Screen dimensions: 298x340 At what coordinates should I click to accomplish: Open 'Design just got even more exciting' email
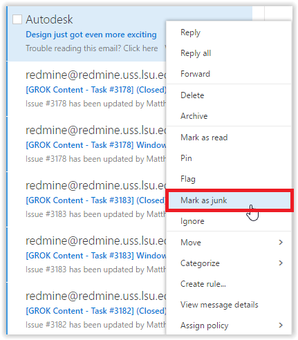pos(91,35)
